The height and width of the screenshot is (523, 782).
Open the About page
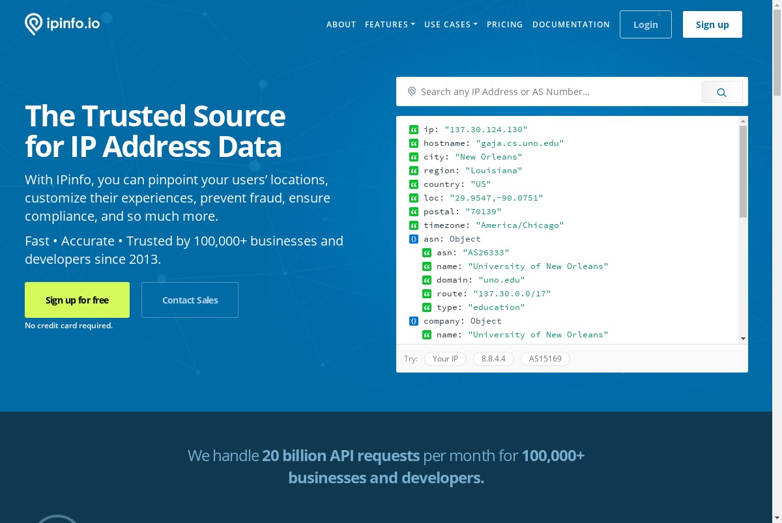click(x=341, y=25)
